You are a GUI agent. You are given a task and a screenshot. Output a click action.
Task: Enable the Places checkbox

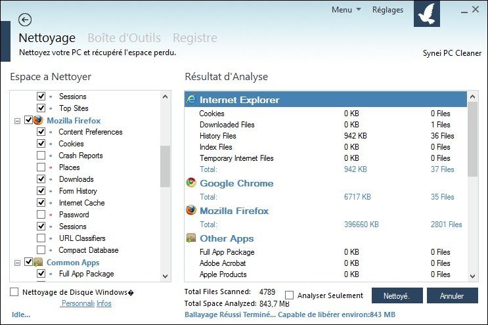(x=41, y=167)
